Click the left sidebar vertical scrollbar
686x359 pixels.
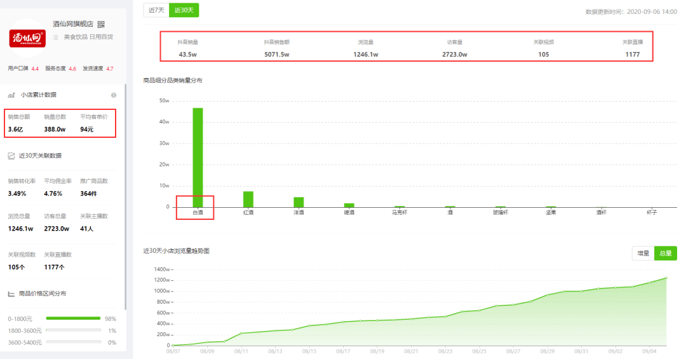(x=126, y=197)
